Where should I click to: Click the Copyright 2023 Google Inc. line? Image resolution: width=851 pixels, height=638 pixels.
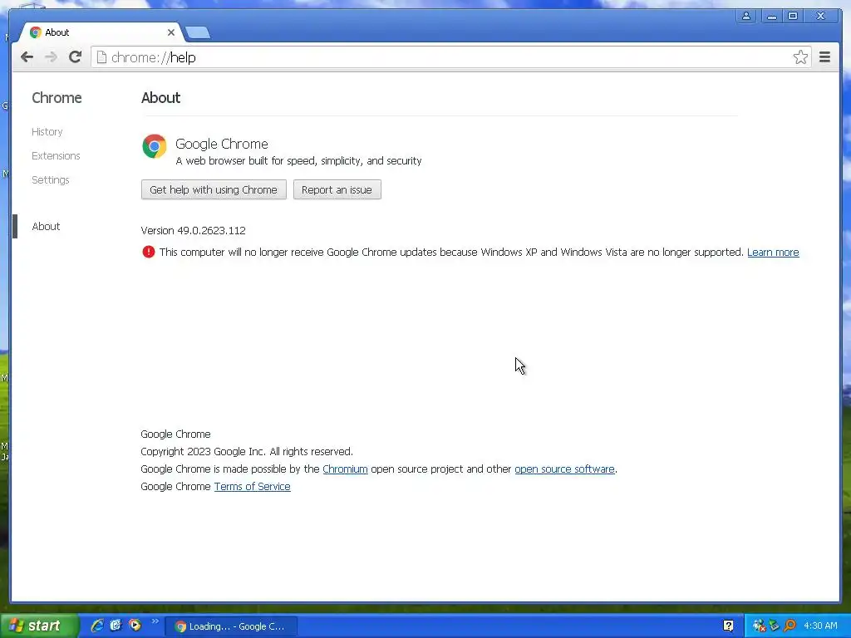[x=247, y=451]
